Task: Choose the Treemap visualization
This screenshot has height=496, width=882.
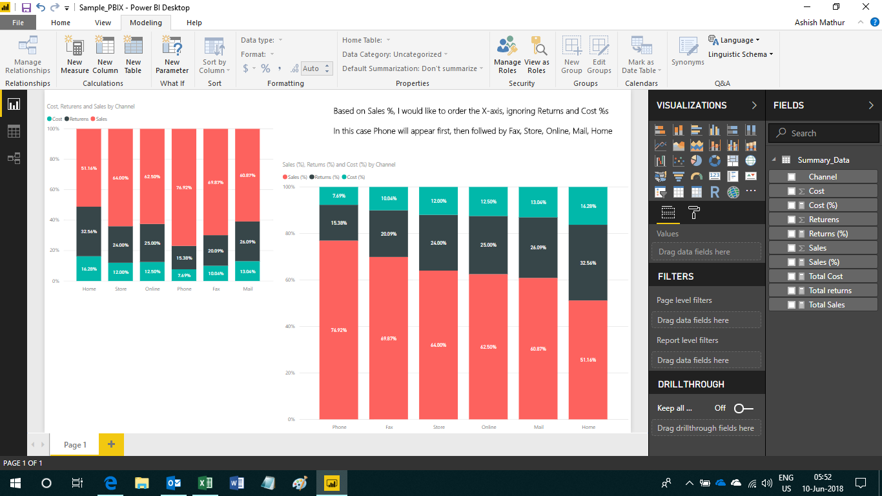Action: pos(733,161)
